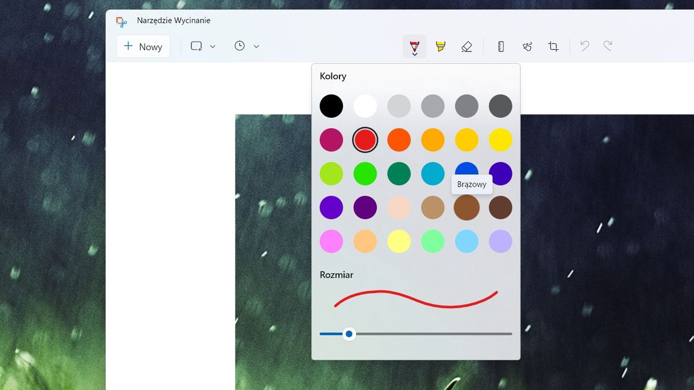Select the pastel lavender swatch
Image resolution: width=694 pixels, height=390 pixels.
[x=500, y=241]
